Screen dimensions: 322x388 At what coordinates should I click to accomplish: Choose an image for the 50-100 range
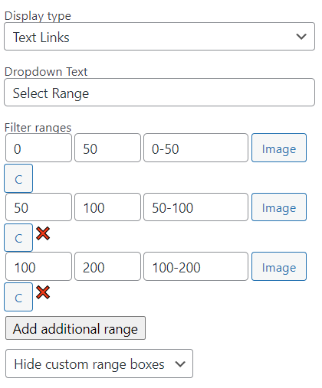click(279, 207)
